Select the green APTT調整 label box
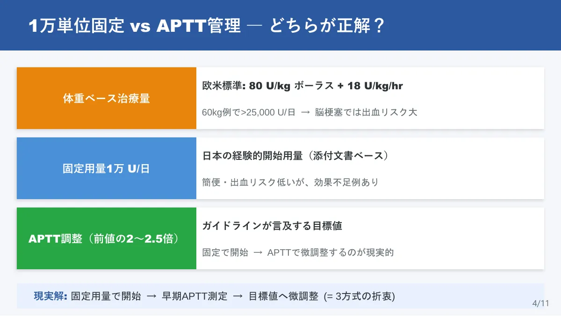Screen dimensions: 561x316 coord(107,238)
